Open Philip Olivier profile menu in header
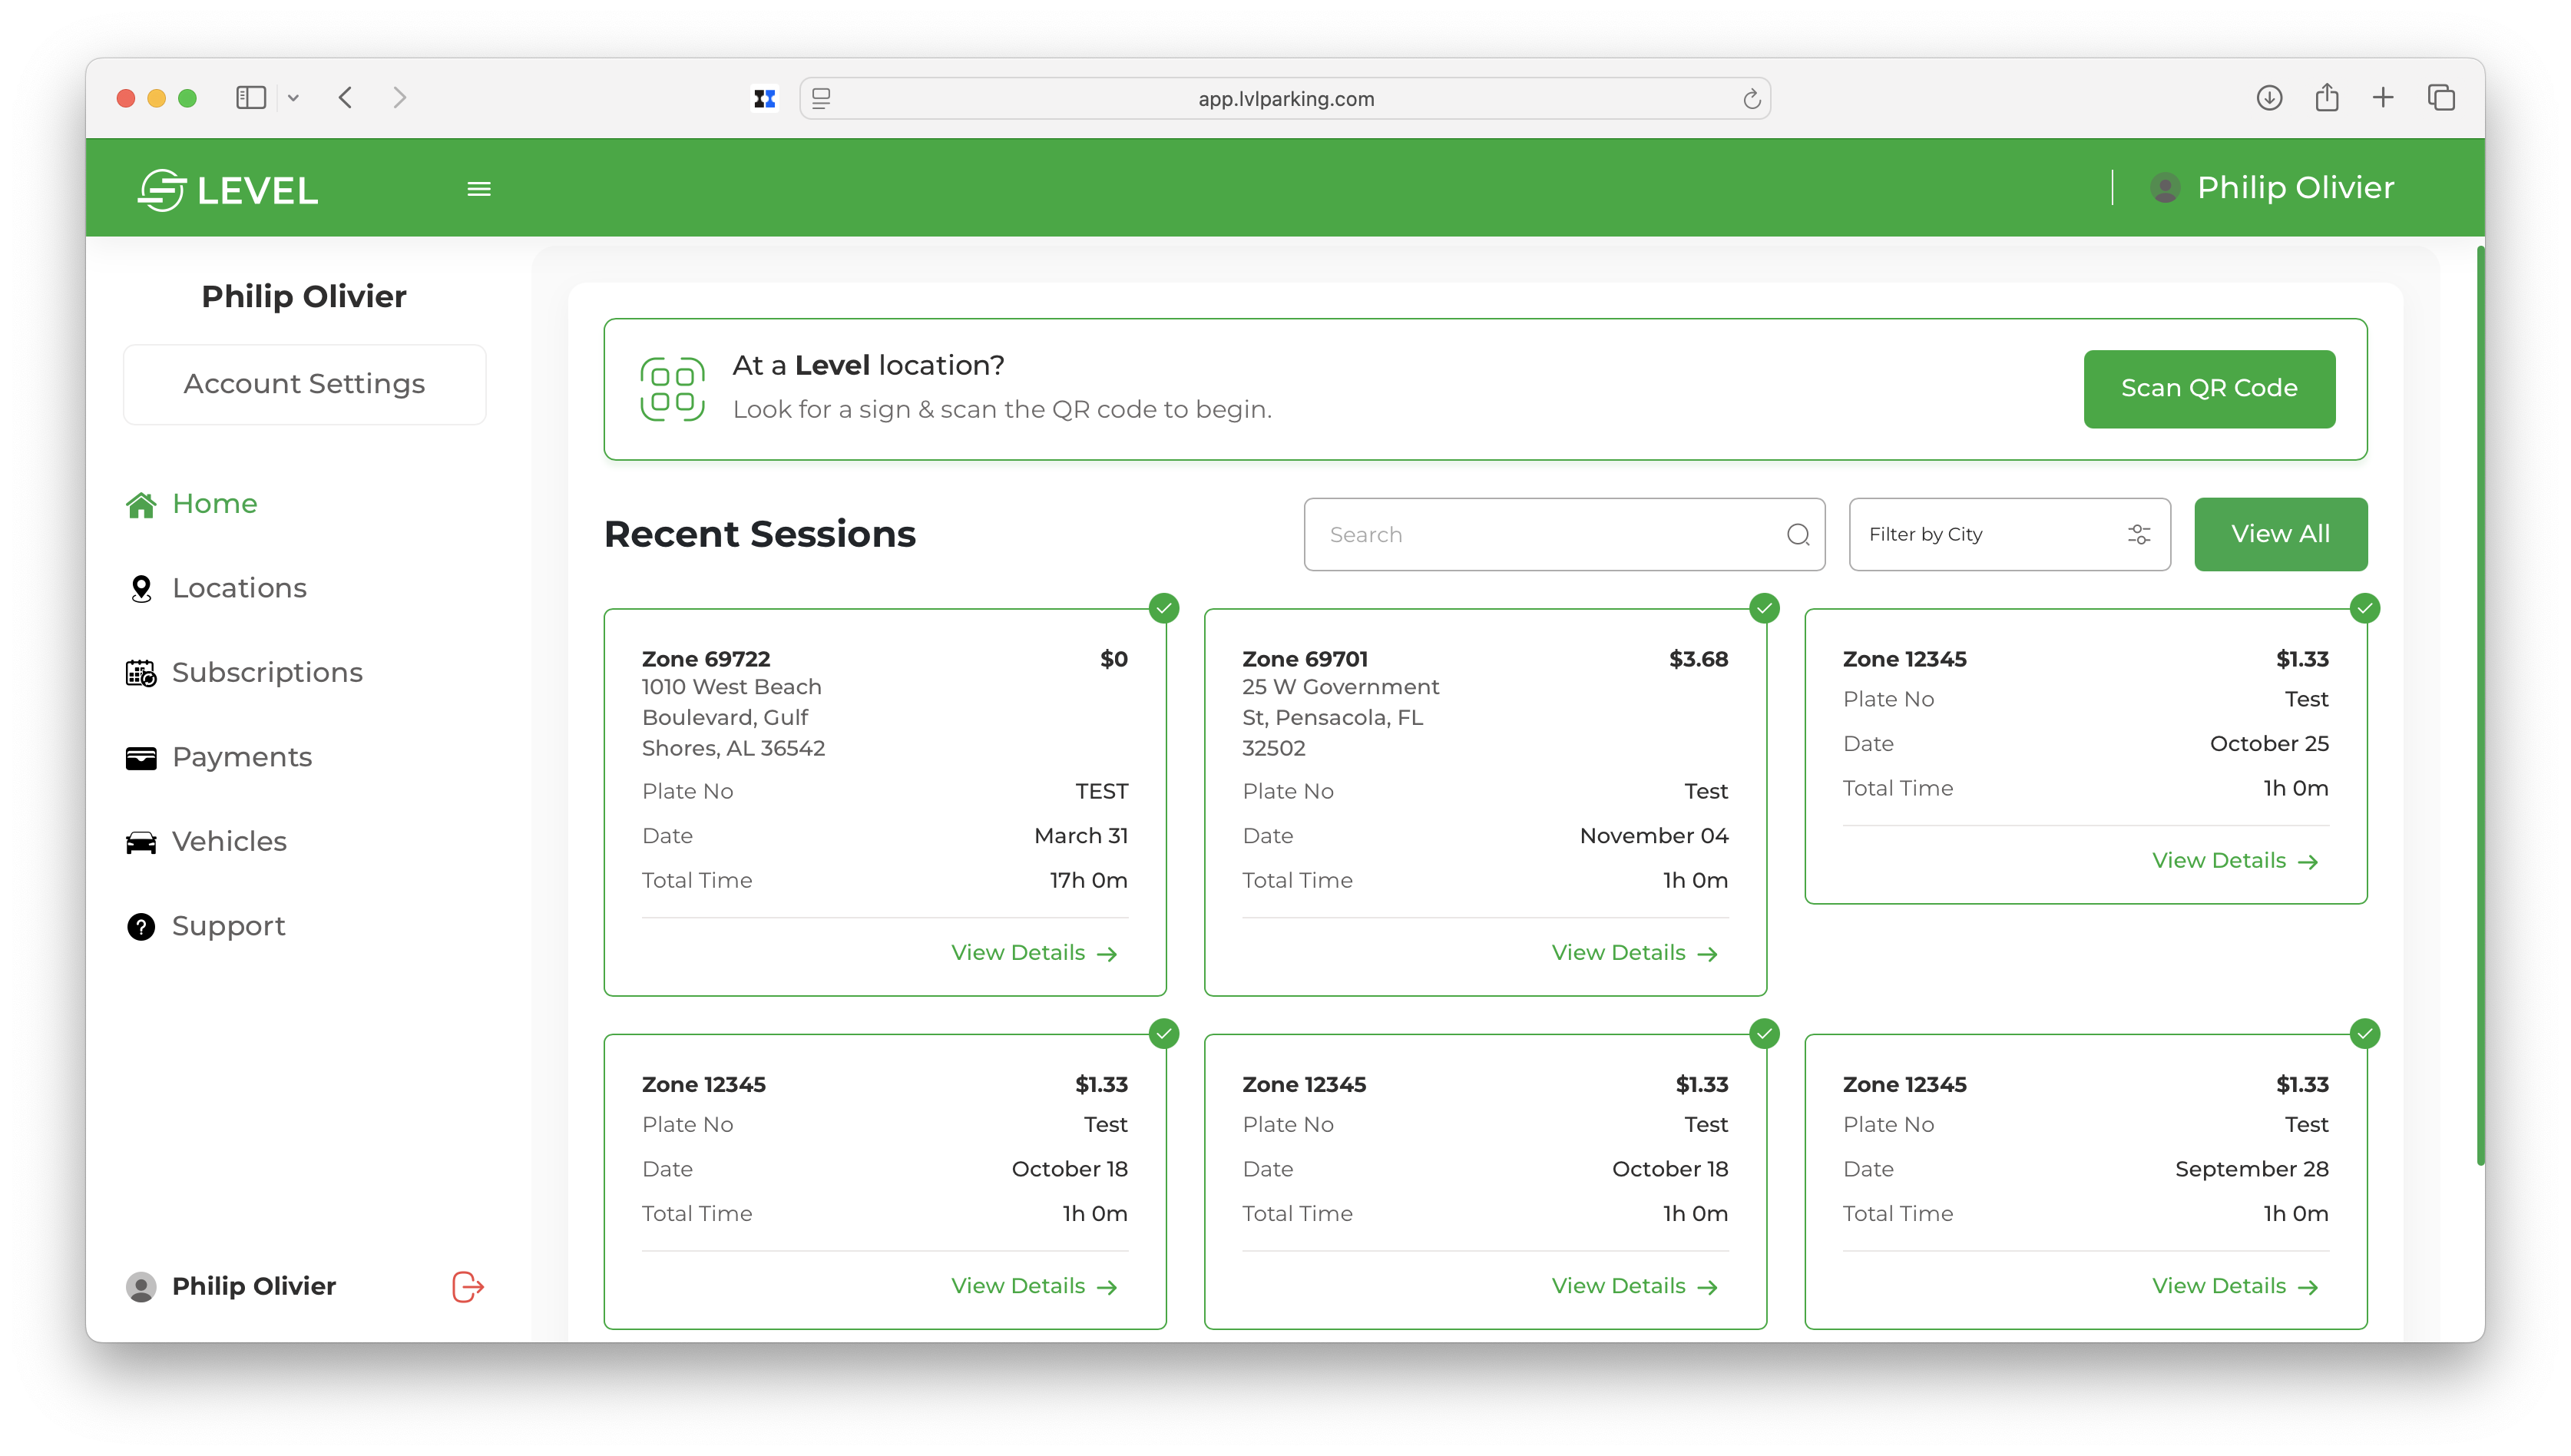The height and width of the screenshot is (1456, 2571). click(x=2272, y=188)
